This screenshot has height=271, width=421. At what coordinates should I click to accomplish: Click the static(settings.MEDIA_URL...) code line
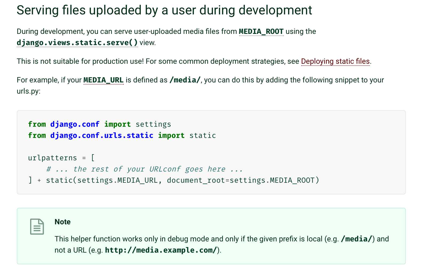(x=173, y=180)
